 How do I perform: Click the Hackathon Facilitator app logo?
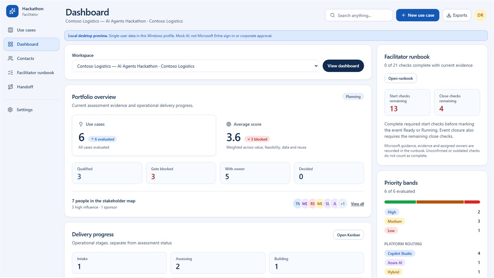12,11
